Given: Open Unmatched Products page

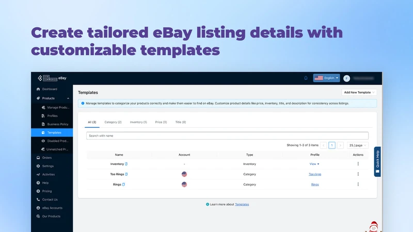Looking at the screenshot, I should click(55, 150).
